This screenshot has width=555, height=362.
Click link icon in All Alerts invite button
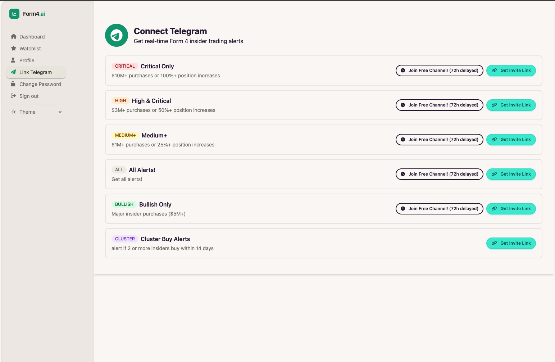pyautogui.click(x=494, y=174)
